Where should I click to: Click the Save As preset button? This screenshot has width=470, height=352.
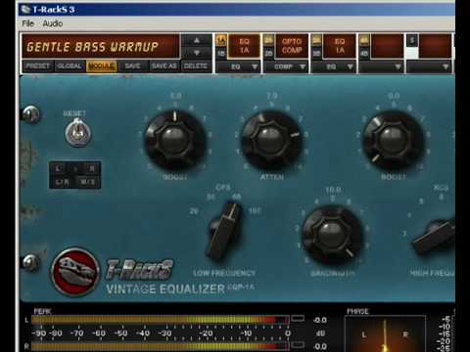pyautogui.click(x=164, y=66)
